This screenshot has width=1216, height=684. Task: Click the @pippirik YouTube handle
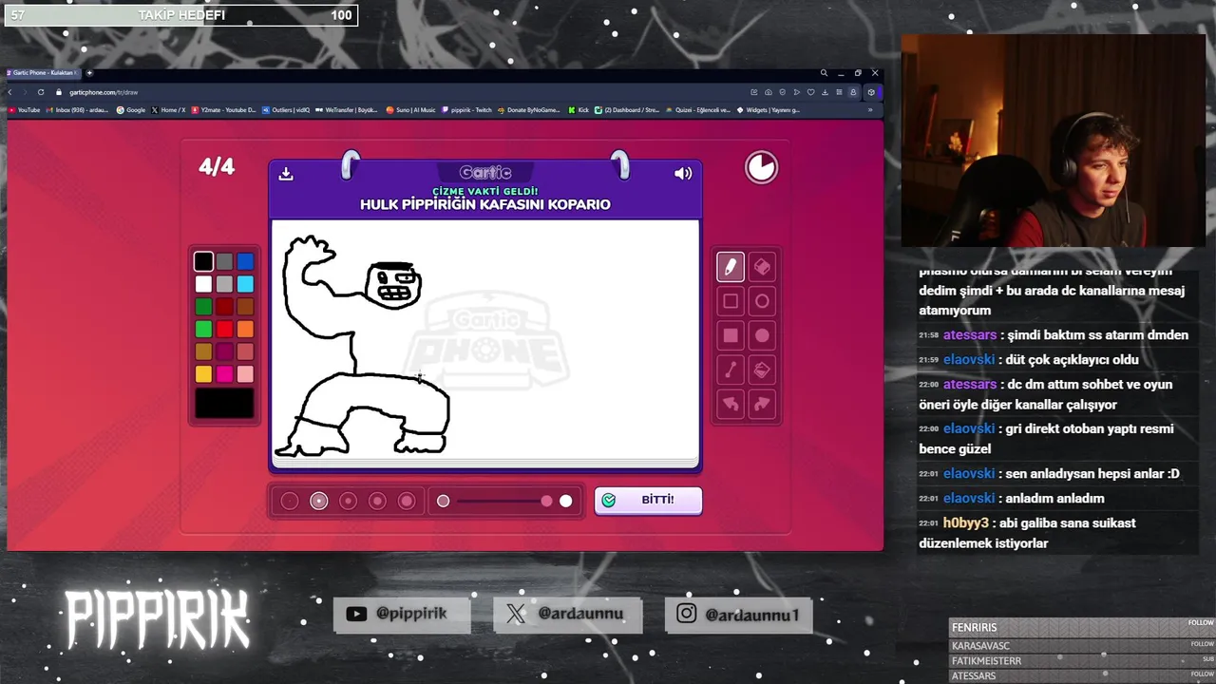pyautogui.click(x=411, y=614)
